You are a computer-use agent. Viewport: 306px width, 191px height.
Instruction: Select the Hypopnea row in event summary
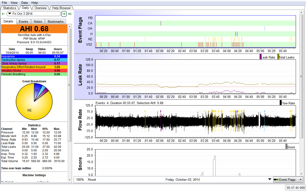click(x=34, y=56)
